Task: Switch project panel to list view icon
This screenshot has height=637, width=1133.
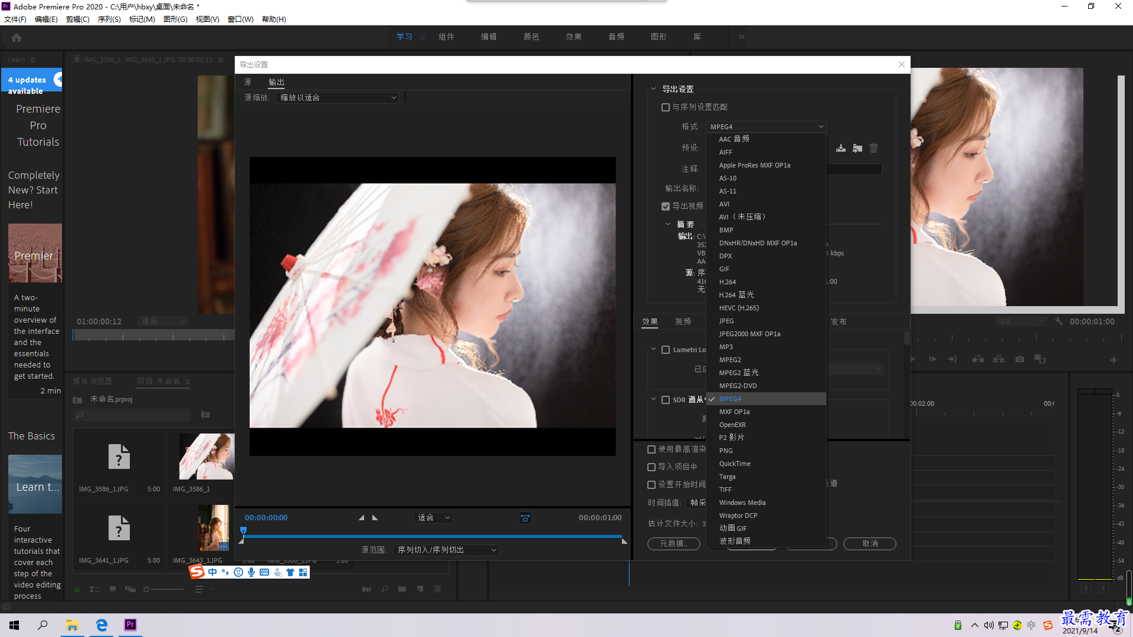Action: click(94, 589)
